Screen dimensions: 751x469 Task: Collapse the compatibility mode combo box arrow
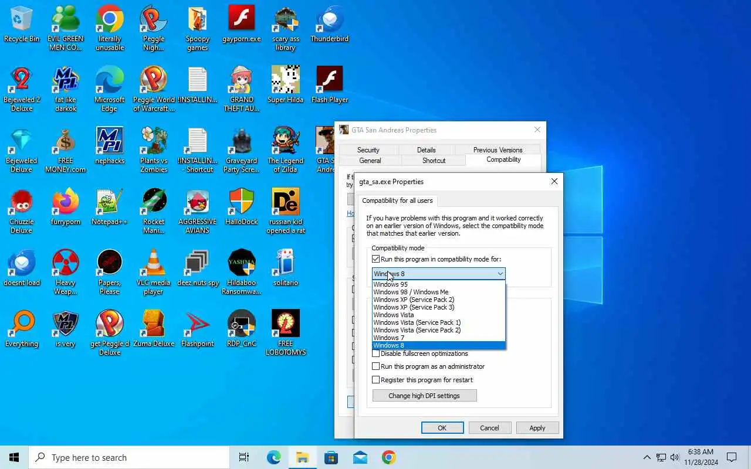click(x=500, y=274)
